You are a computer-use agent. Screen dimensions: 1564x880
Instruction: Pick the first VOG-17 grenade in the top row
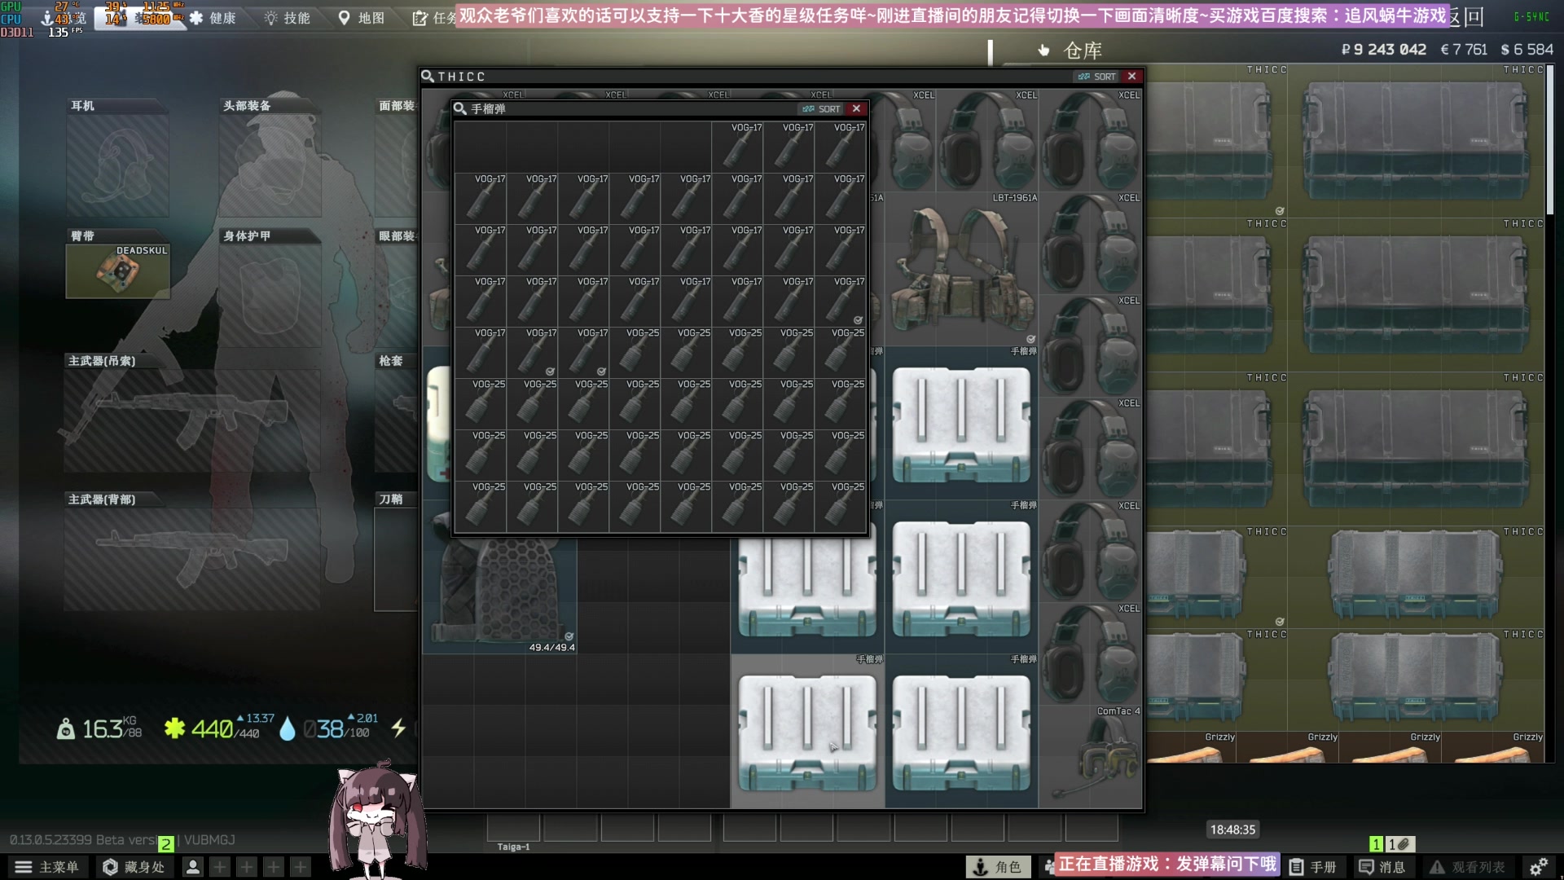737,147
